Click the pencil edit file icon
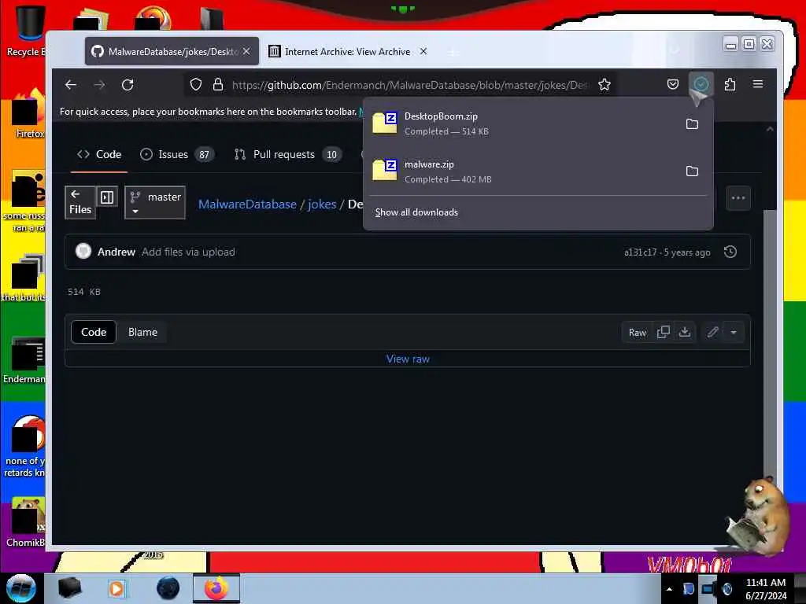806x604 pixels. [x=712, y=333]
